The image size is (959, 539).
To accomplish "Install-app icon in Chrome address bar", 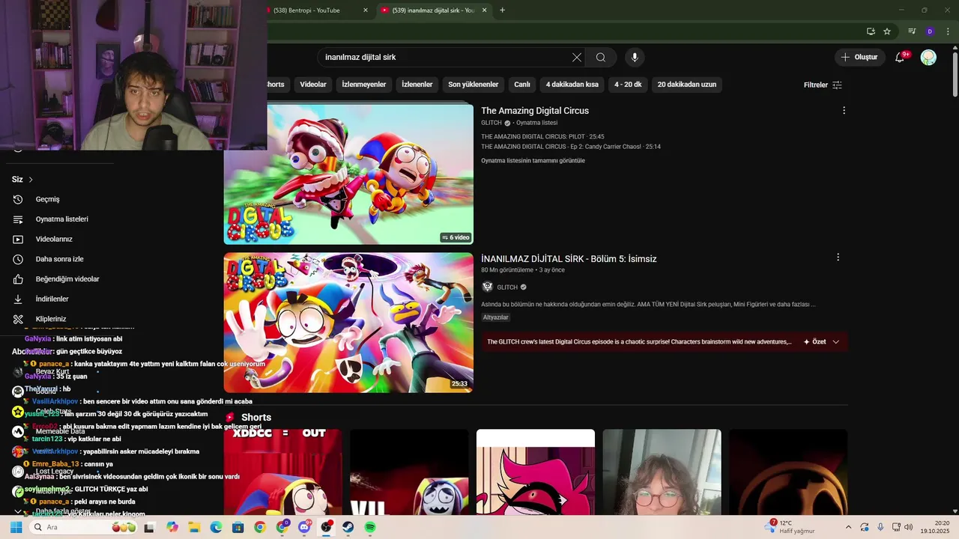I will click(x=871, y=31).
